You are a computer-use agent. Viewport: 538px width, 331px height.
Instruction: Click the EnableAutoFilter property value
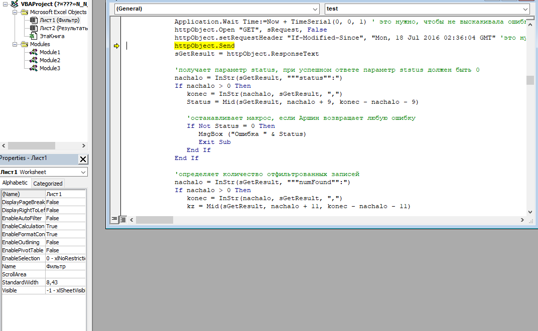coord(65,218)
